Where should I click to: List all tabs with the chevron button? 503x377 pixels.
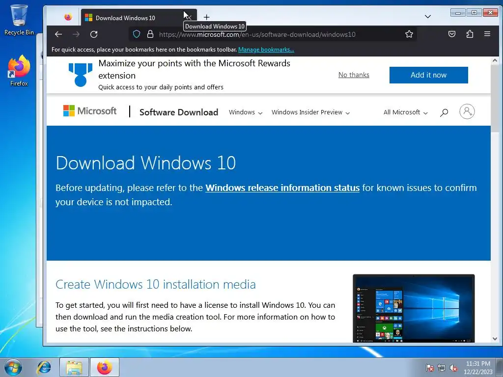tap(428, 16)
